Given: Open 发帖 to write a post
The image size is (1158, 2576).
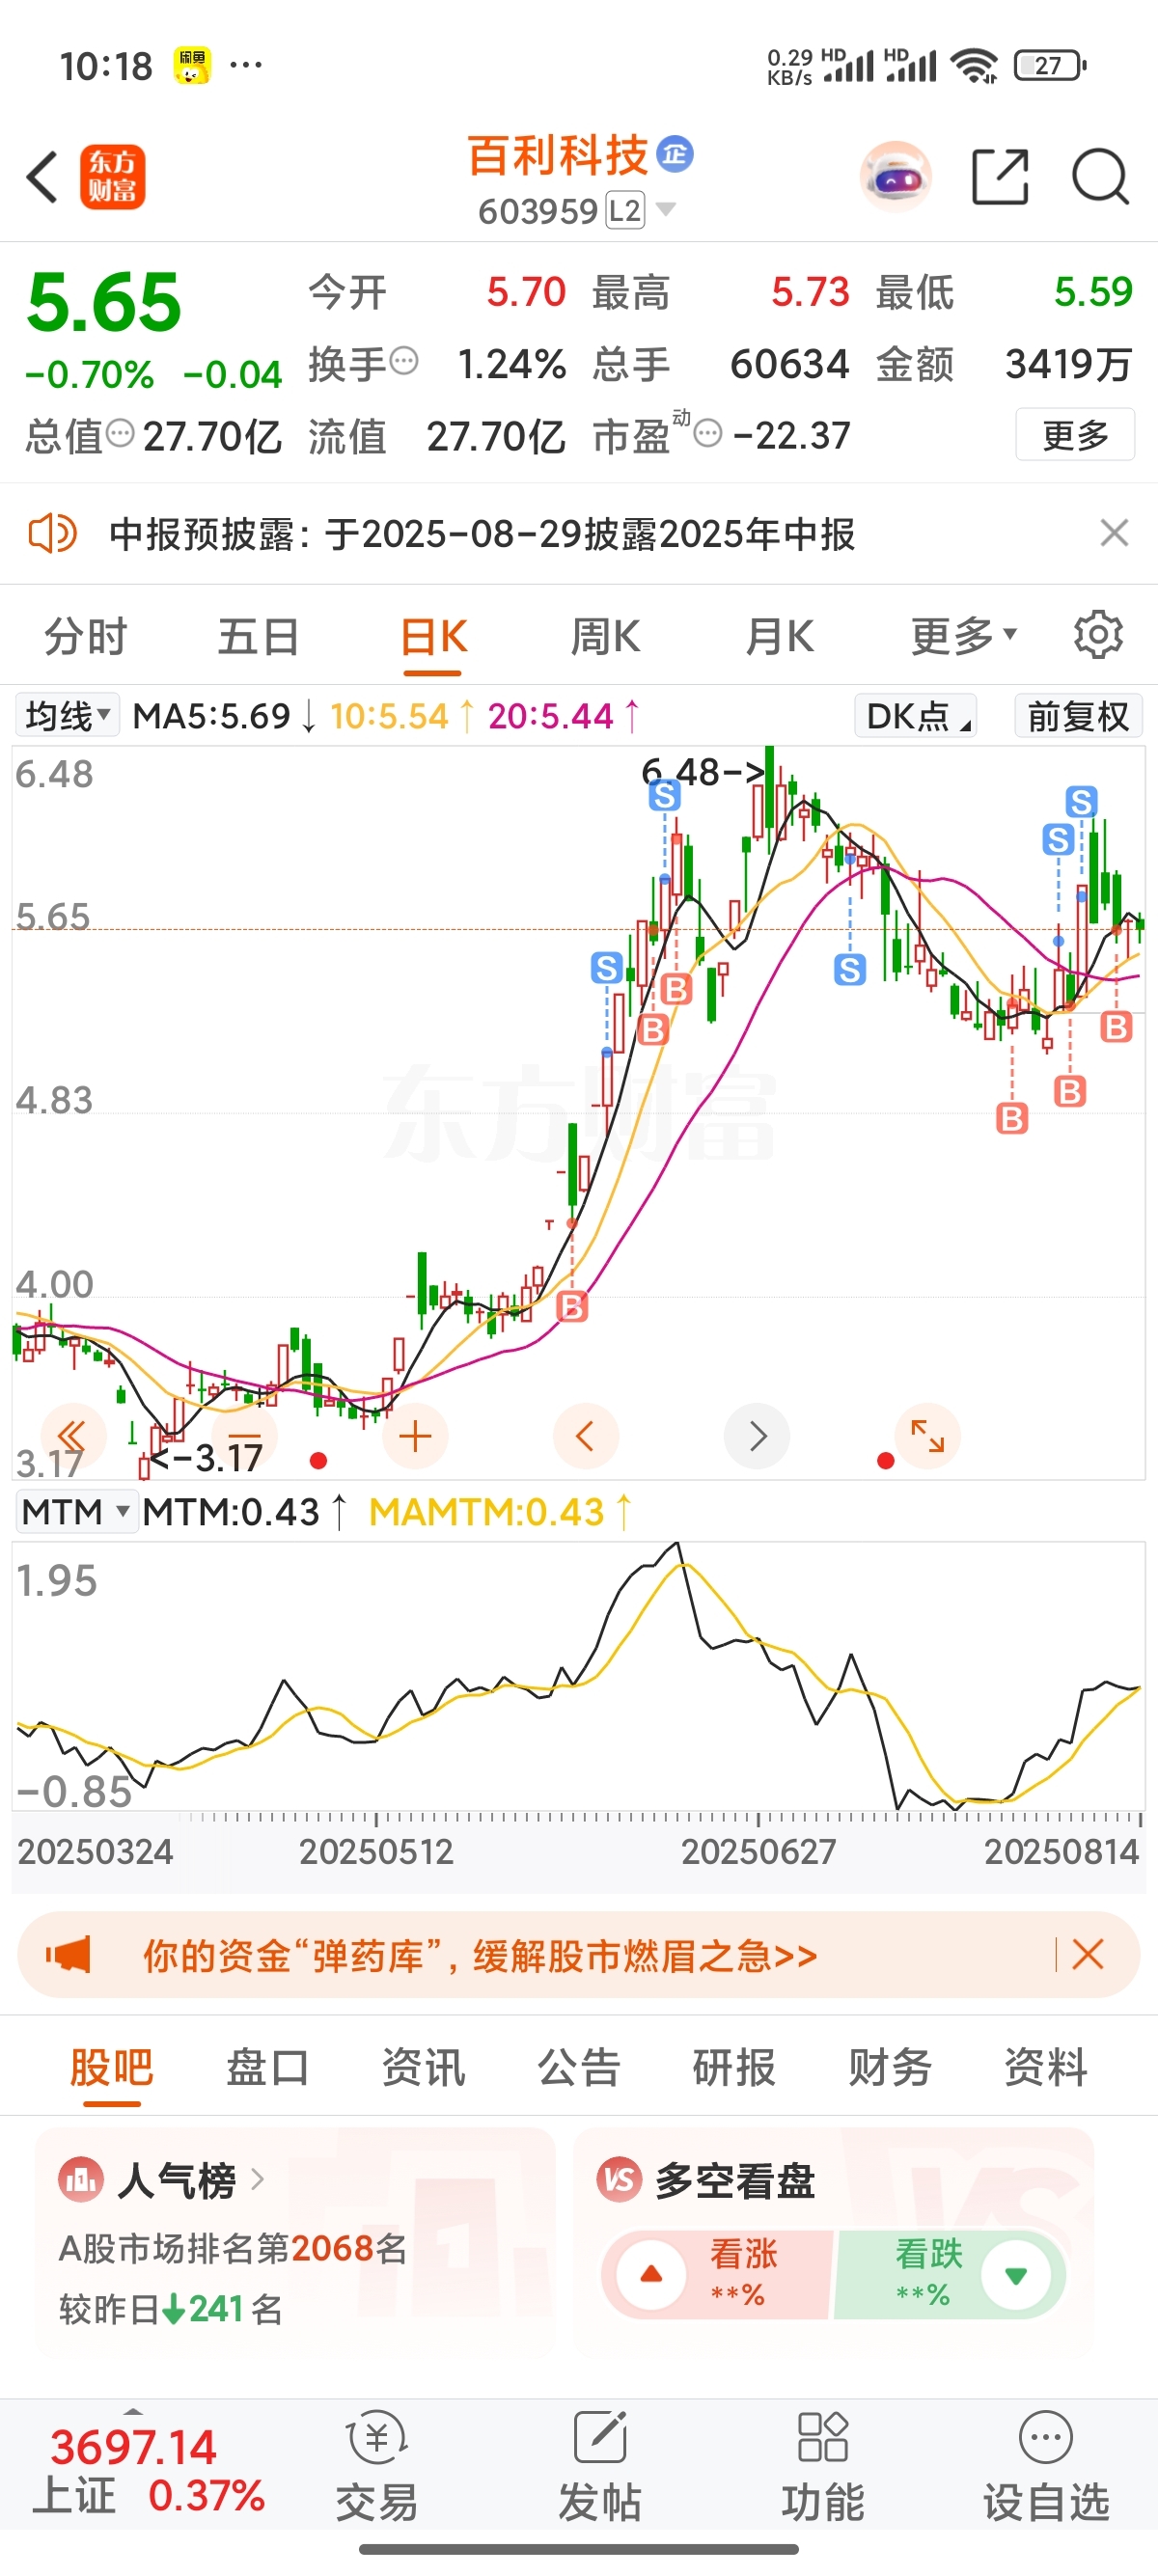Looking at the screenshot, I should coord(600,2466).
